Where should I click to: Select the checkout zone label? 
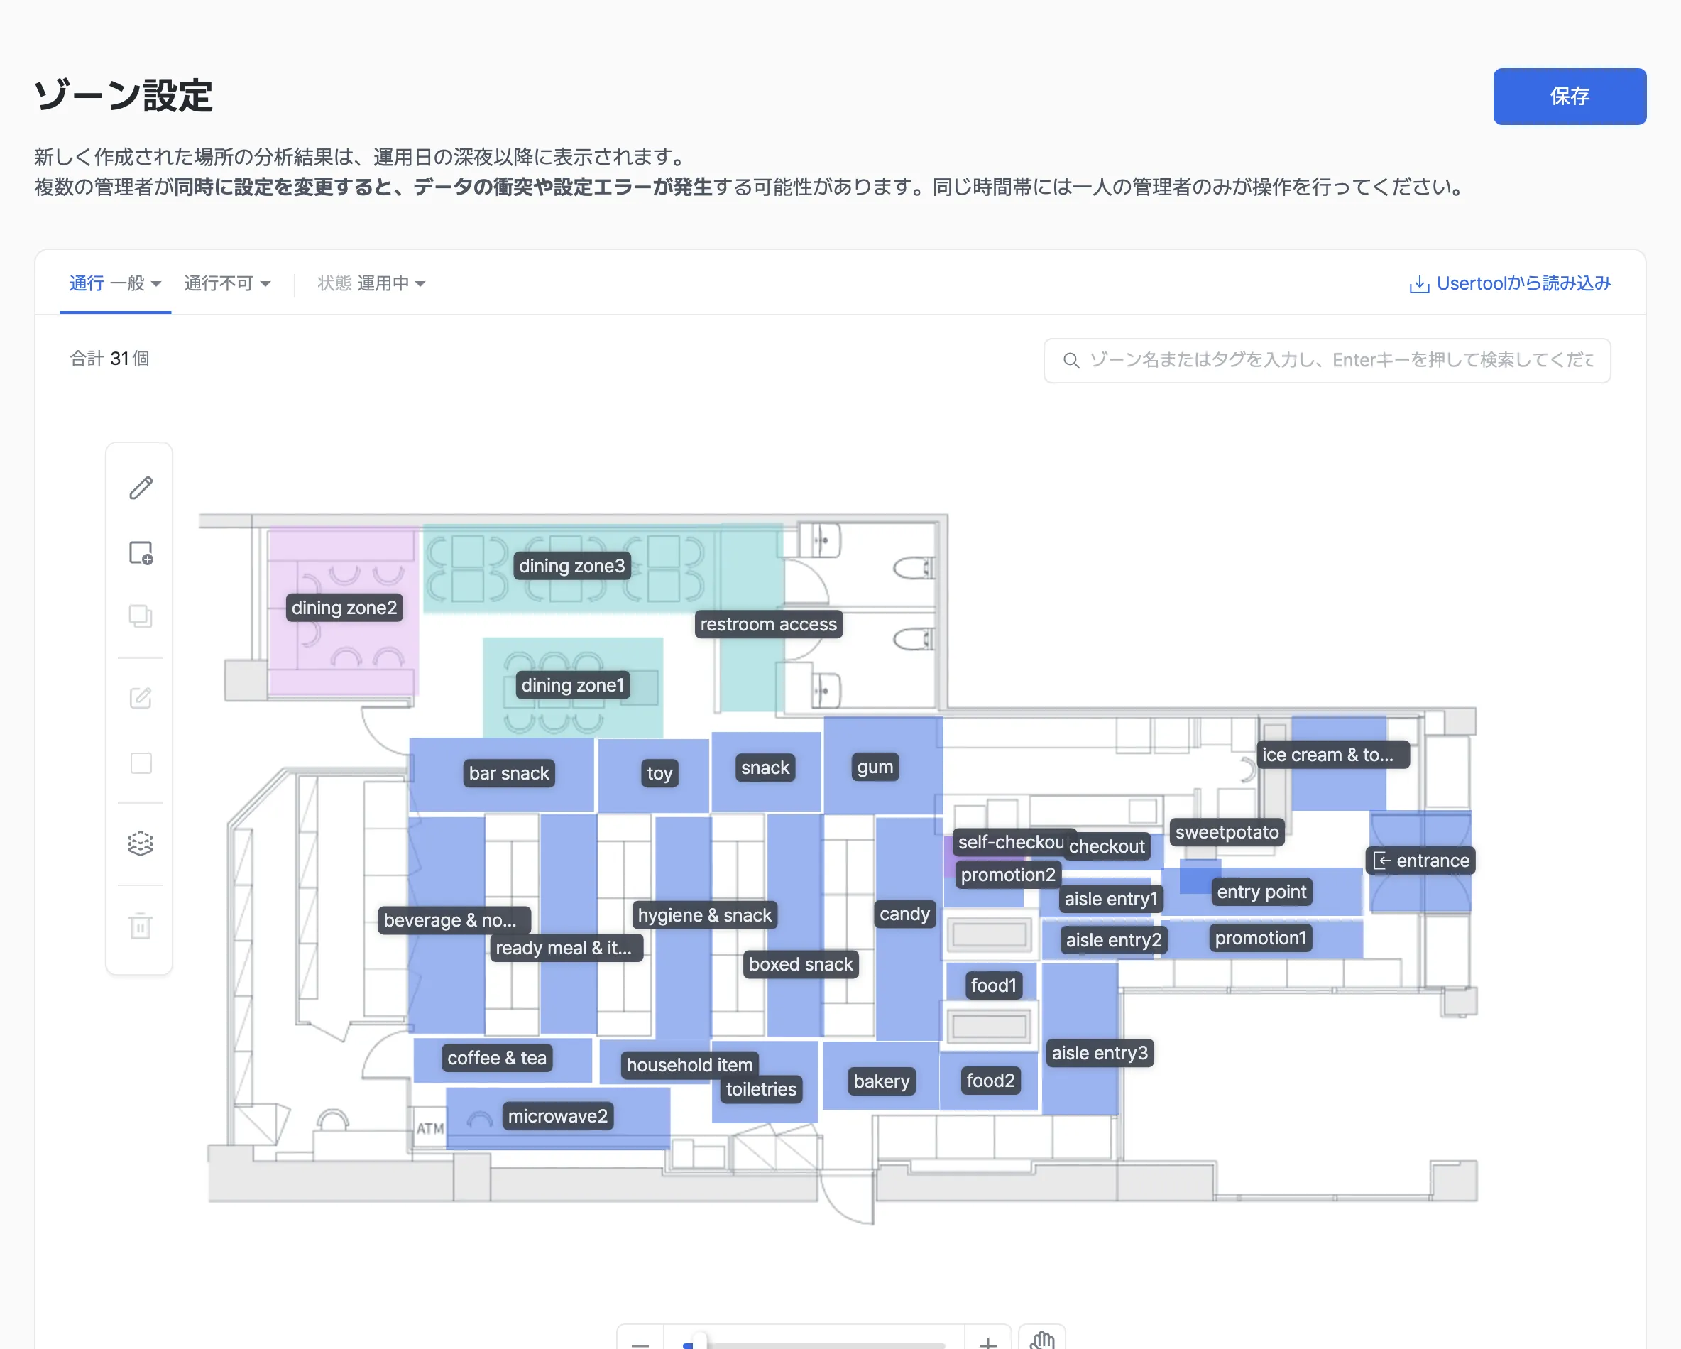pyautogui.click(x=1107, y=846)
